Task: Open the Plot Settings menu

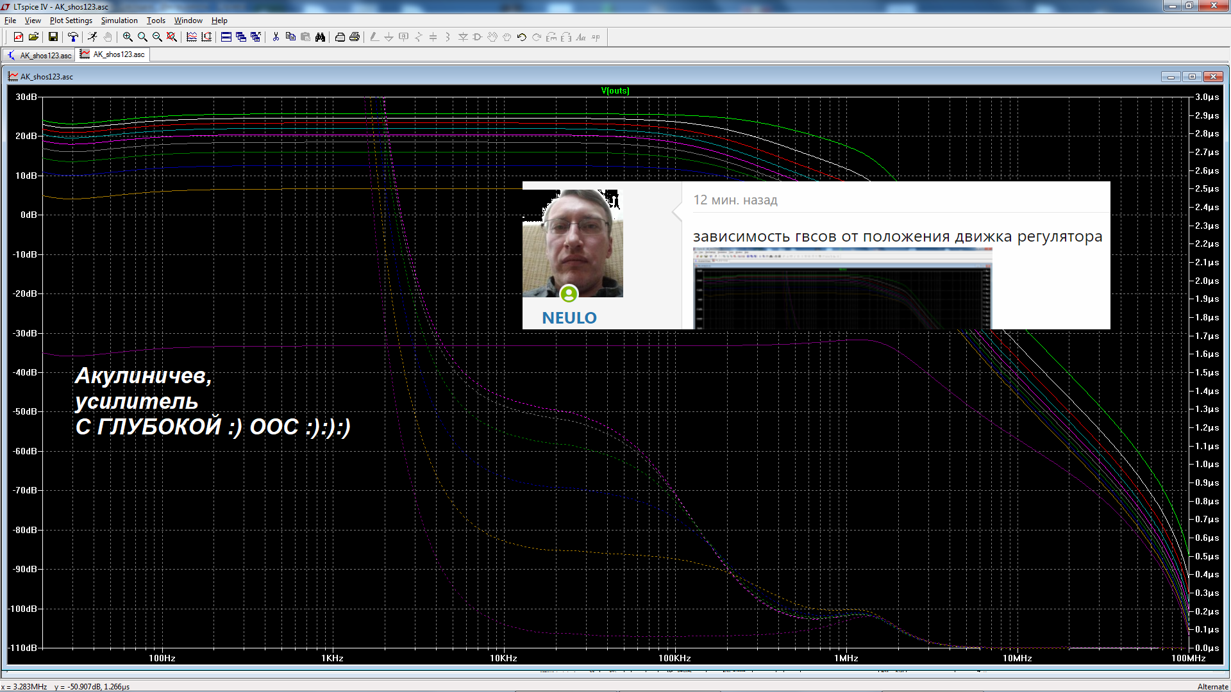Action: coord(71,21)
